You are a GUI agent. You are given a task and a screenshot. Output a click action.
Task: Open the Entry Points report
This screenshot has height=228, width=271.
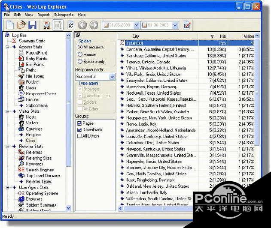(37, 58)
